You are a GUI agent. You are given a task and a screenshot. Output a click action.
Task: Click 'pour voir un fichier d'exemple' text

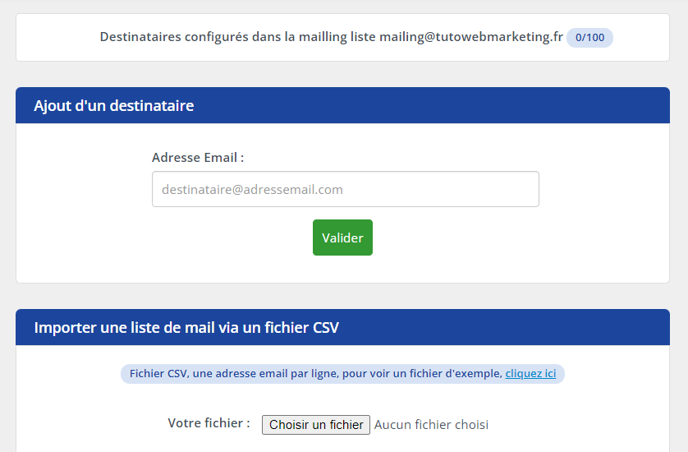[x=421, y=374]
